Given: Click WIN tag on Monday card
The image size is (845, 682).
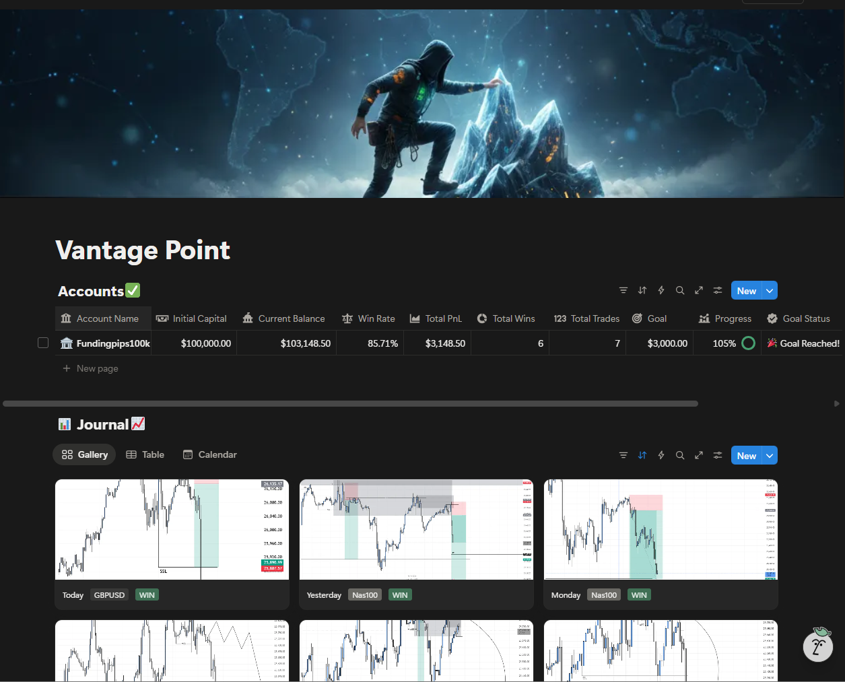Looking at the screenshot, I should click(x=639, y=595).
